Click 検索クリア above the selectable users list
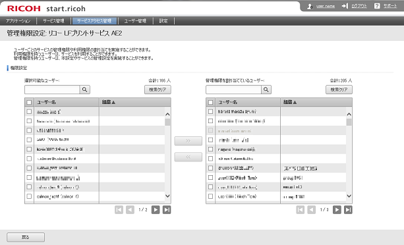 pyautogui.click(x=158, y=90)
